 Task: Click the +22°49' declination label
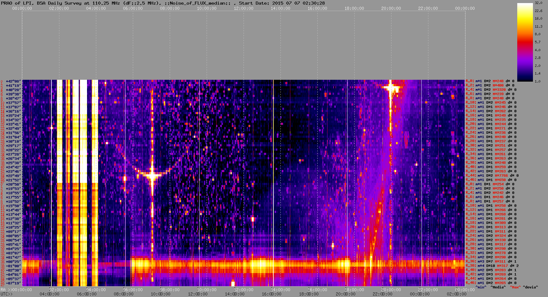point(13,176)
